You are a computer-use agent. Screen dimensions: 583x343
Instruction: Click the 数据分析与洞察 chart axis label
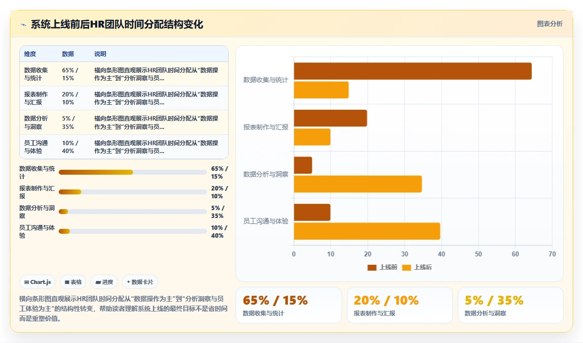[266, 174]
